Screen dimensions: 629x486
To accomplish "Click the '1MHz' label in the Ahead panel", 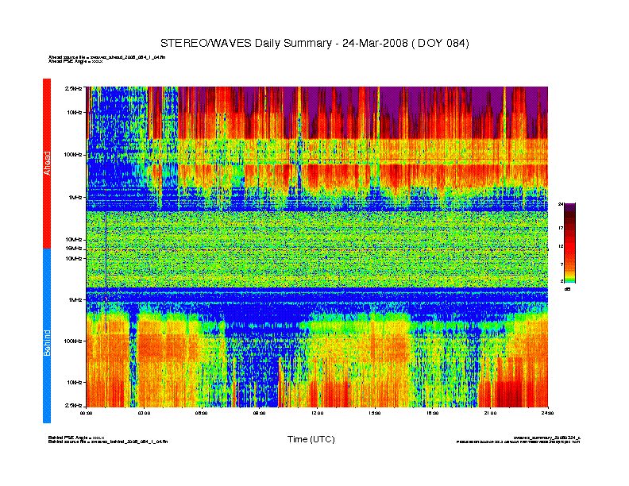I will 75,197.
